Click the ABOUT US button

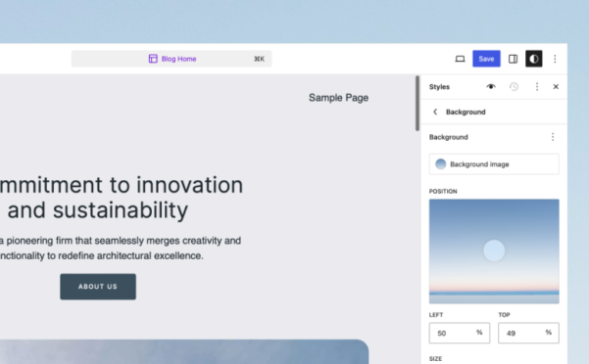(x=98, y=287)
